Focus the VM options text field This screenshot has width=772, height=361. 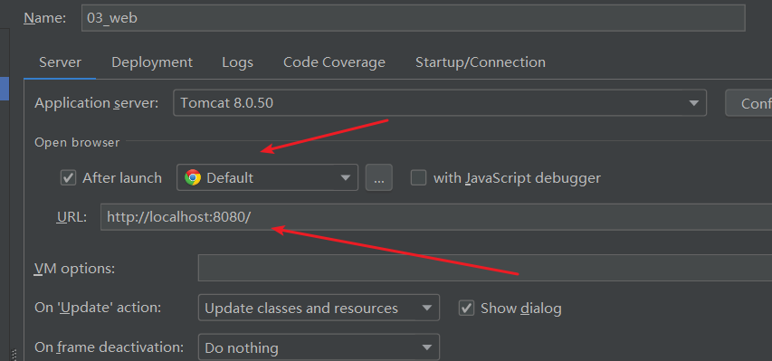[x=485, y=268]
